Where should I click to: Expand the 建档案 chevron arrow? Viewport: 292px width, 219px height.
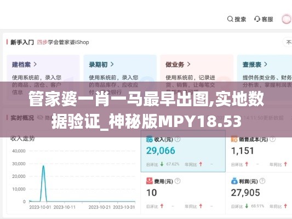click(35, 65)
